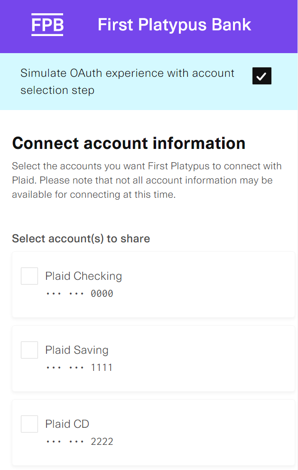This screenshot has width=298, height=470.
Task: Click the 1111 account number digits
Action: coord(102,368)
